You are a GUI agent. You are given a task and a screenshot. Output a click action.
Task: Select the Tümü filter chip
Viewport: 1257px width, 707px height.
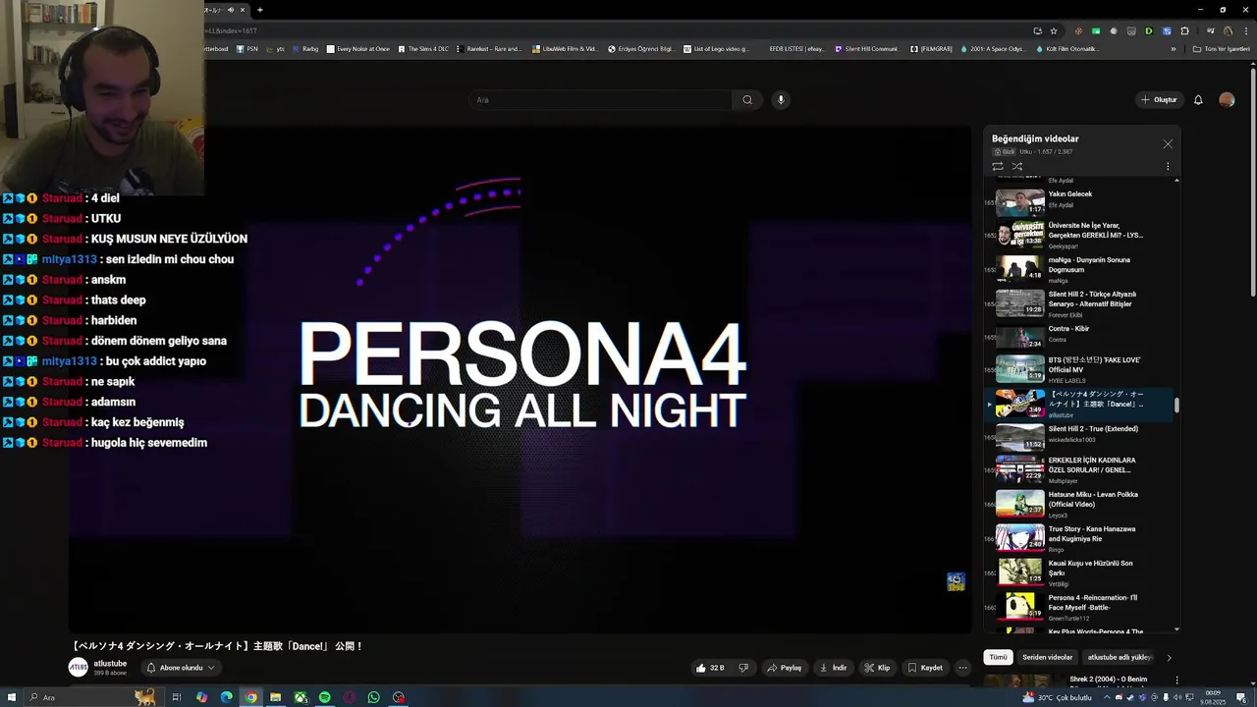[998, 657]
